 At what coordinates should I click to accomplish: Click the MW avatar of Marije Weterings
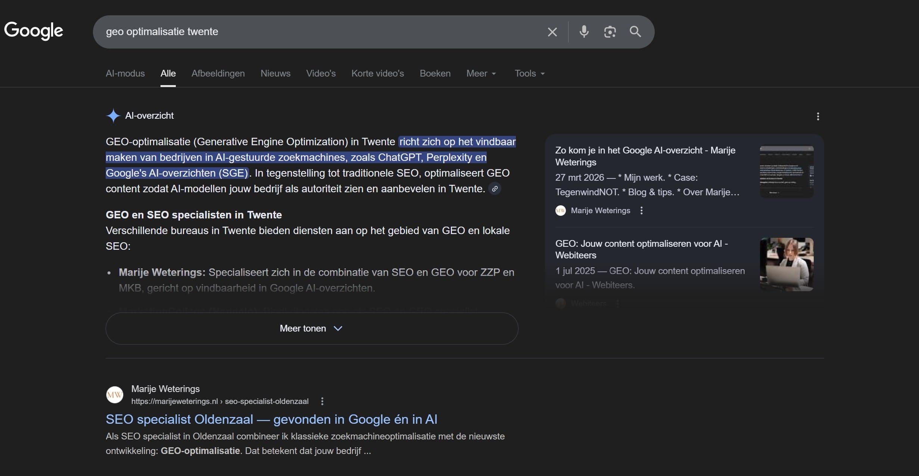tap(560, 211)
